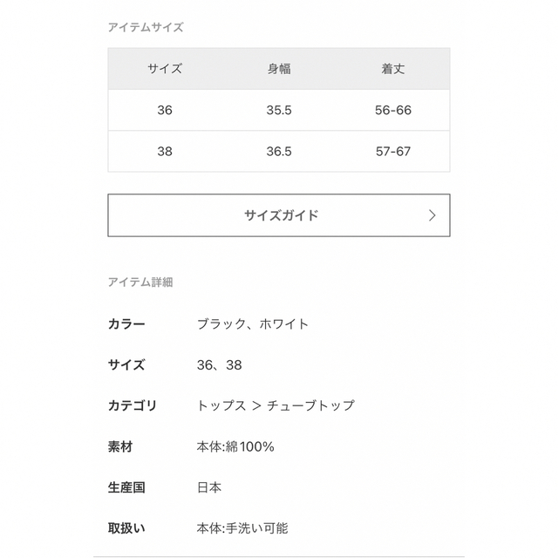Image resolution: width=558 pixels, height=558 pixels.
Task: Click the 56-66 length value
Action: tap(393, 111)
